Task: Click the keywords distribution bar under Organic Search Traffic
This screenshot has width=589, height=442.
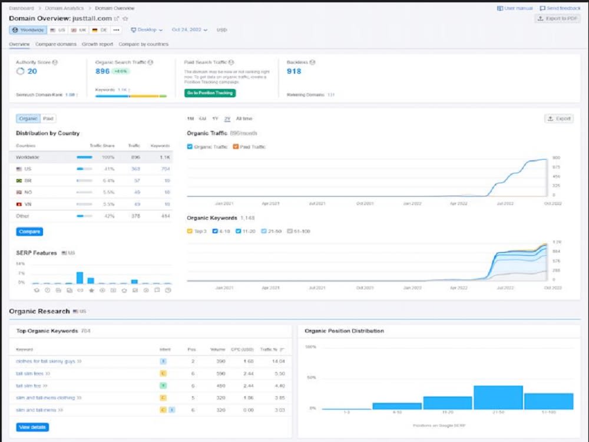Action: click(x=131, y=96)
